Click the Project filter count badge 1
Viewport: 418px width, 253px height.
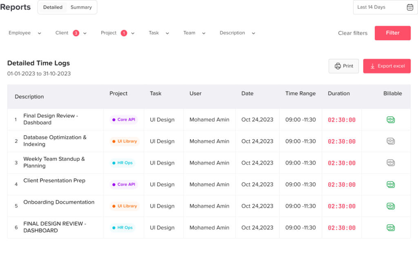tap(124, 33)
